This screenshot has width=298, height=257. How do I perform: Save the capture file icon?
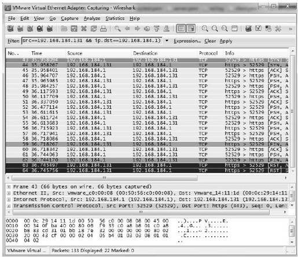coord(74,29)
